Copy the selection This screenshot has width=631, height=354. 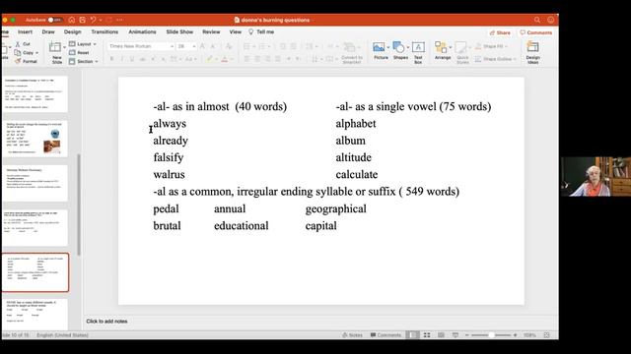(24, 52)
